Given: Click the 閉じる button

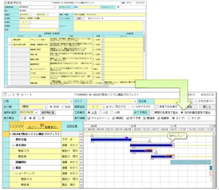Looking at the screenshot, I should point(207,107).
